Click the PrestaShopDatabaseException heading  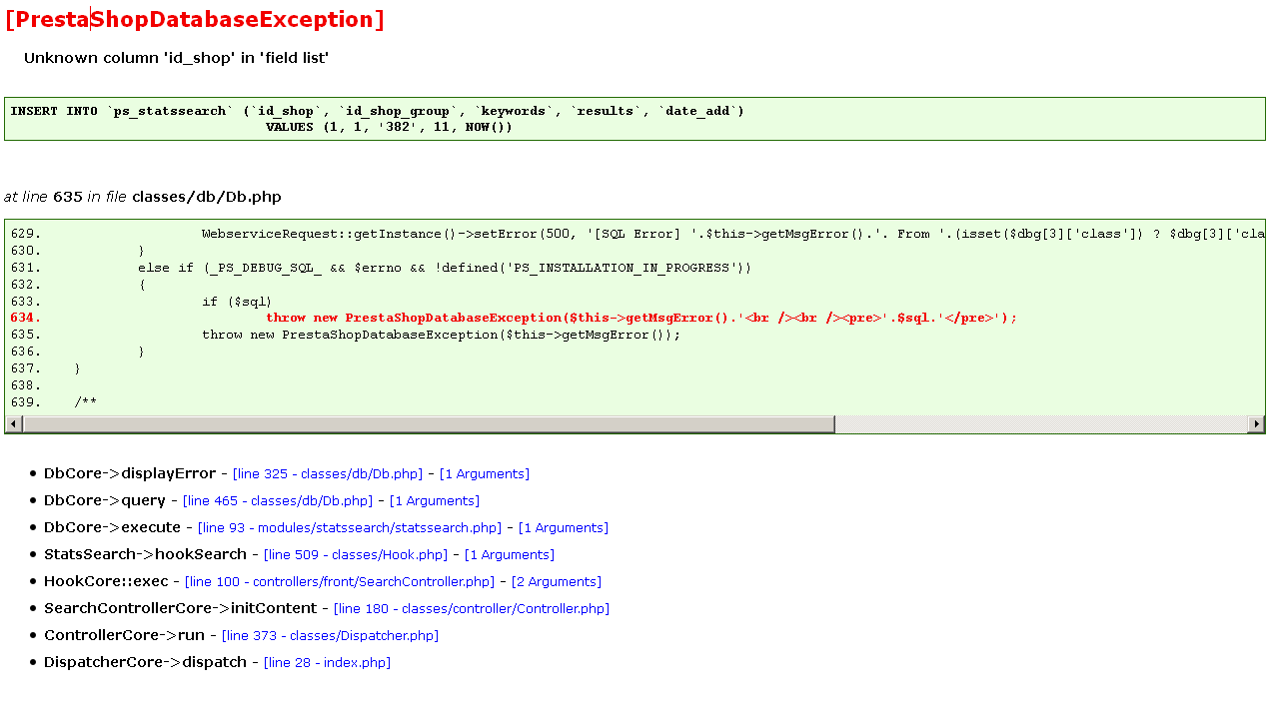tap(195, 20)
